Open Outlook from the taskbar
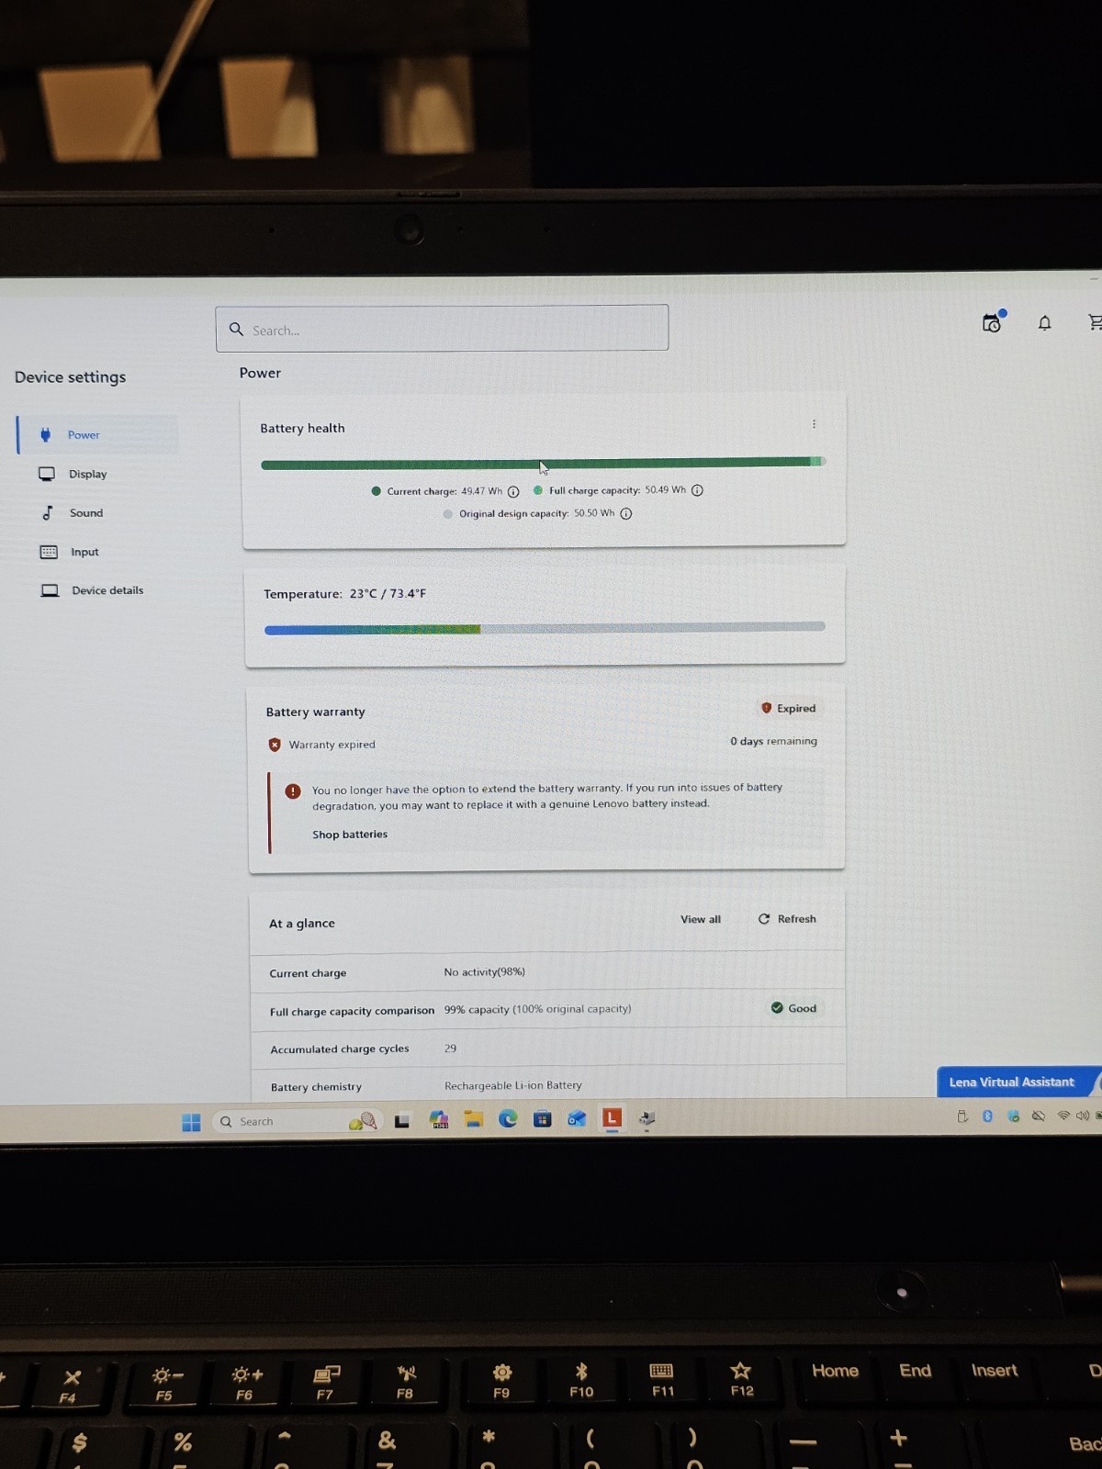The height and width of the screenshot is (1469, 1102). [577, 1118]
